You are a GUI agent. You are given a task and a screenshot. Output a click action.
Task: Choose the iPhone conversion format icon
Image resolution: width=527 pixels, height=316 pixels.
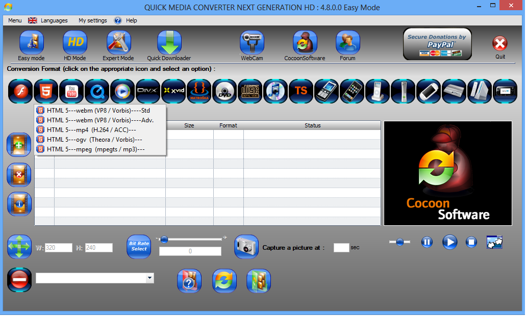(352, 91)
